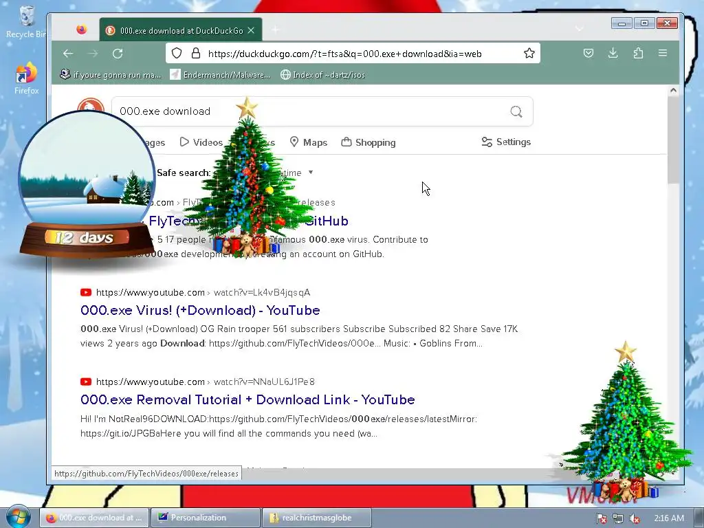Open network tray icon
The image size is (704, 528).
click(x=618, y=518)
